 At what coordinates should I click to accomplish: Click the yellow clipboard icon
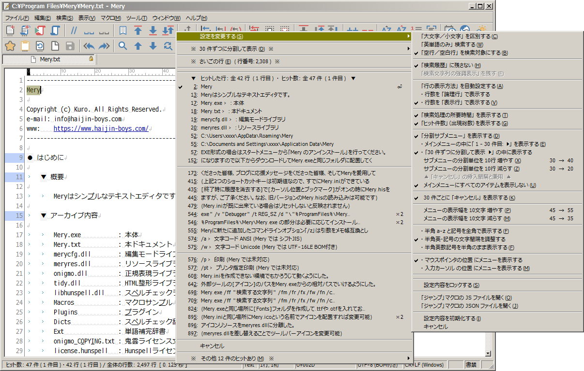(25, 46)
